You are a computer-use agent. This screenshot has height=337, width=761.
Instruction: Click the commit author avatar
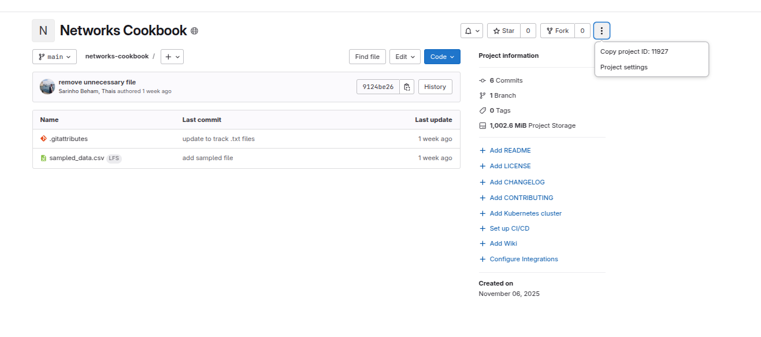(x=47, y=87)
